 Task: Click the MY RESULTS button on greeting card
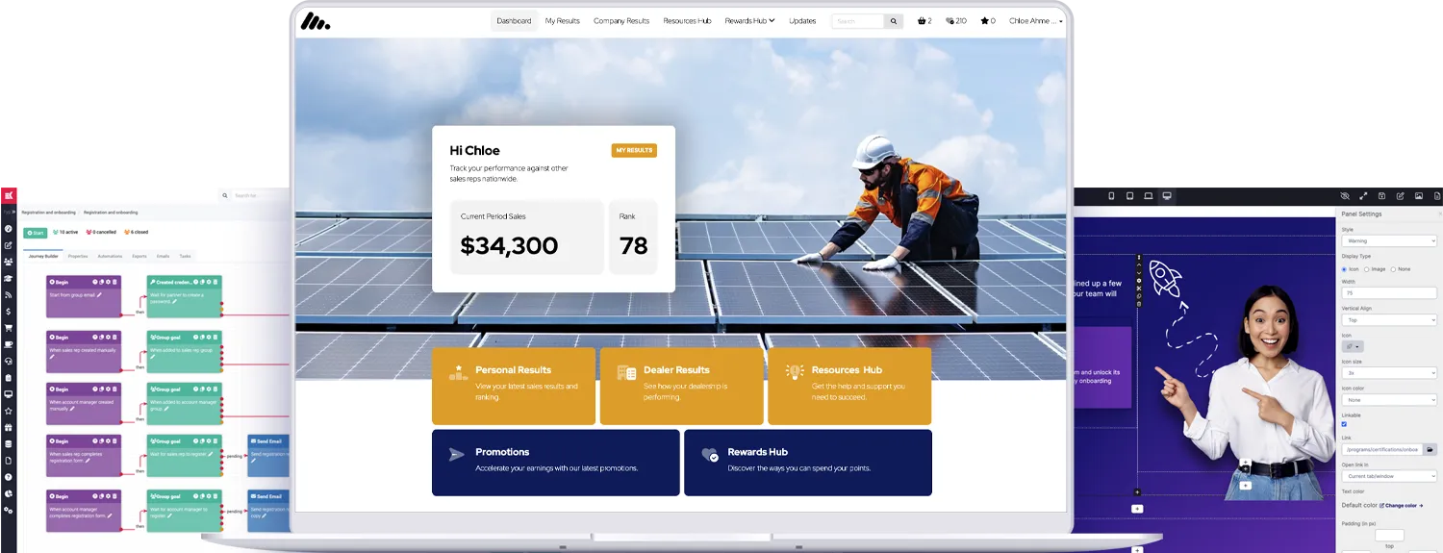pyautogui.click(x=634, y=151)
